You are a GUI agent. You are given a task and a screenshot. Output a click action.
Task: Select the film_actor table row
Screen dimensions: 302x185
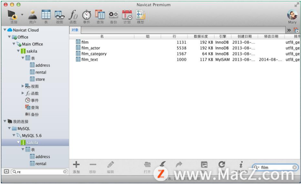coord(185,48)
